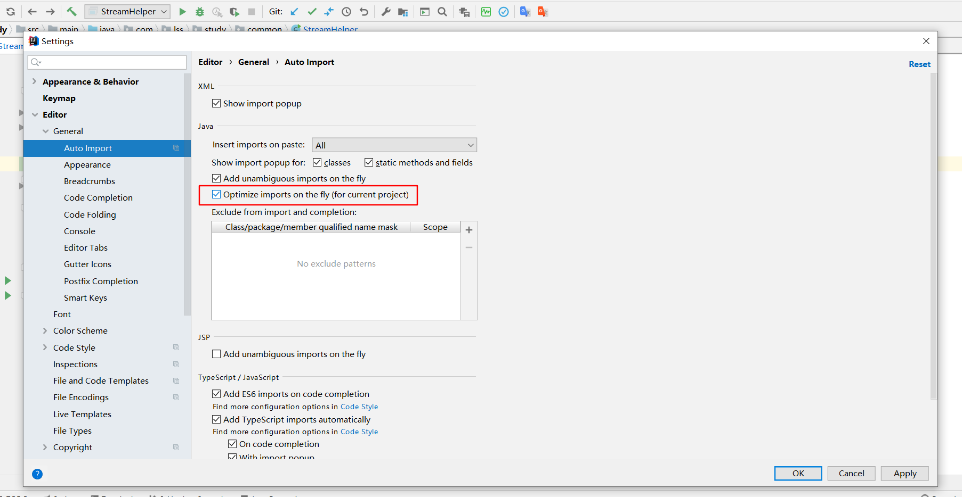Open Editor Tabs settings page
The width and height of the screenshot is (962, 497).
pyautogui.click(x=86, y=247)
